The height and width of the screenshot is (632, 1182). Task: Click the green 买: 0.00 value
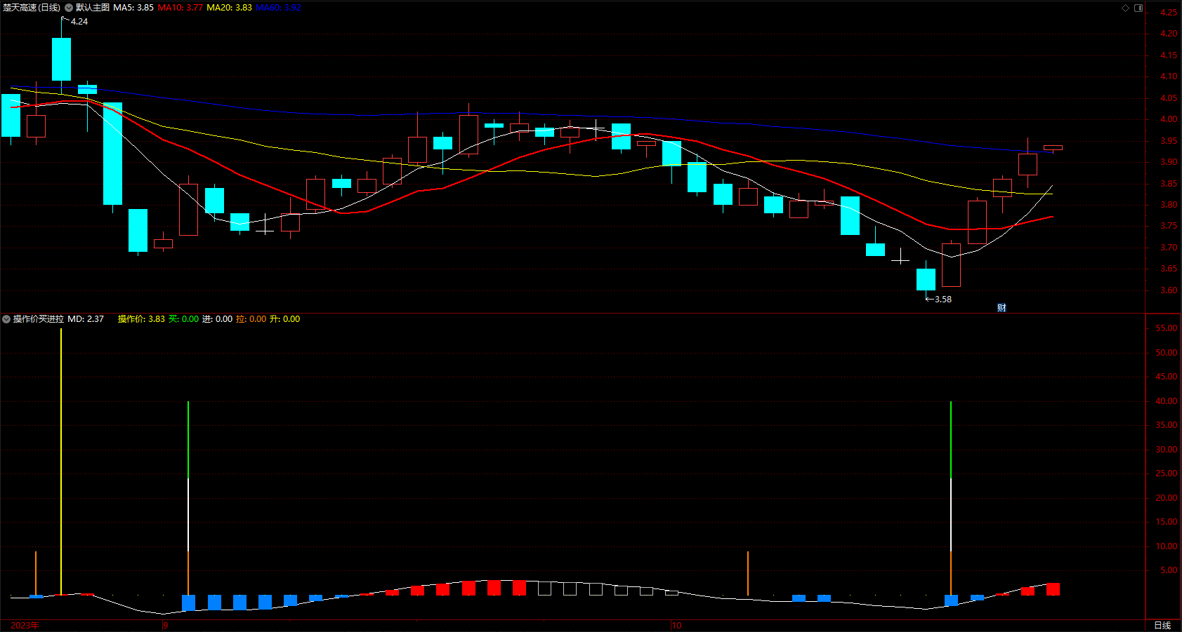[x=183, y=319]
